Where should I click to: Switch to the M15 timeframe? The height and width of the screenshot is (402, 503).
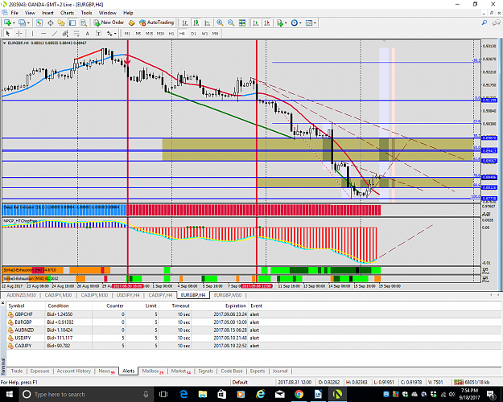[x=149, y=33]
